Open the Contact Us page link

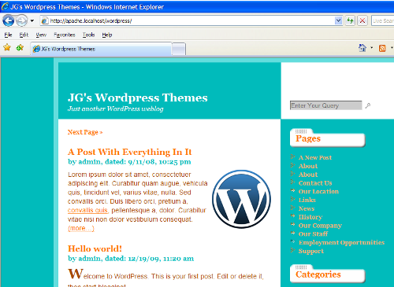[x=315, y=183]
